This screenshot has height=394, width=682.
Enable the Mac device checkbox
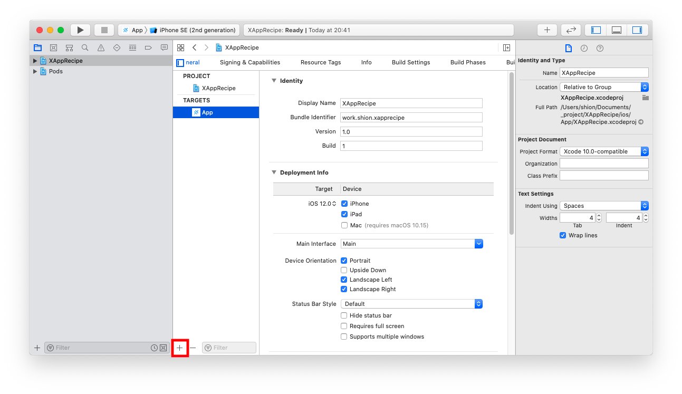coord(344,225)
